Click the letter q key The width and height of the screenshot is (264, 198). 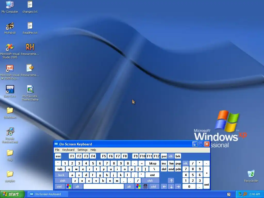coord(69,169)
